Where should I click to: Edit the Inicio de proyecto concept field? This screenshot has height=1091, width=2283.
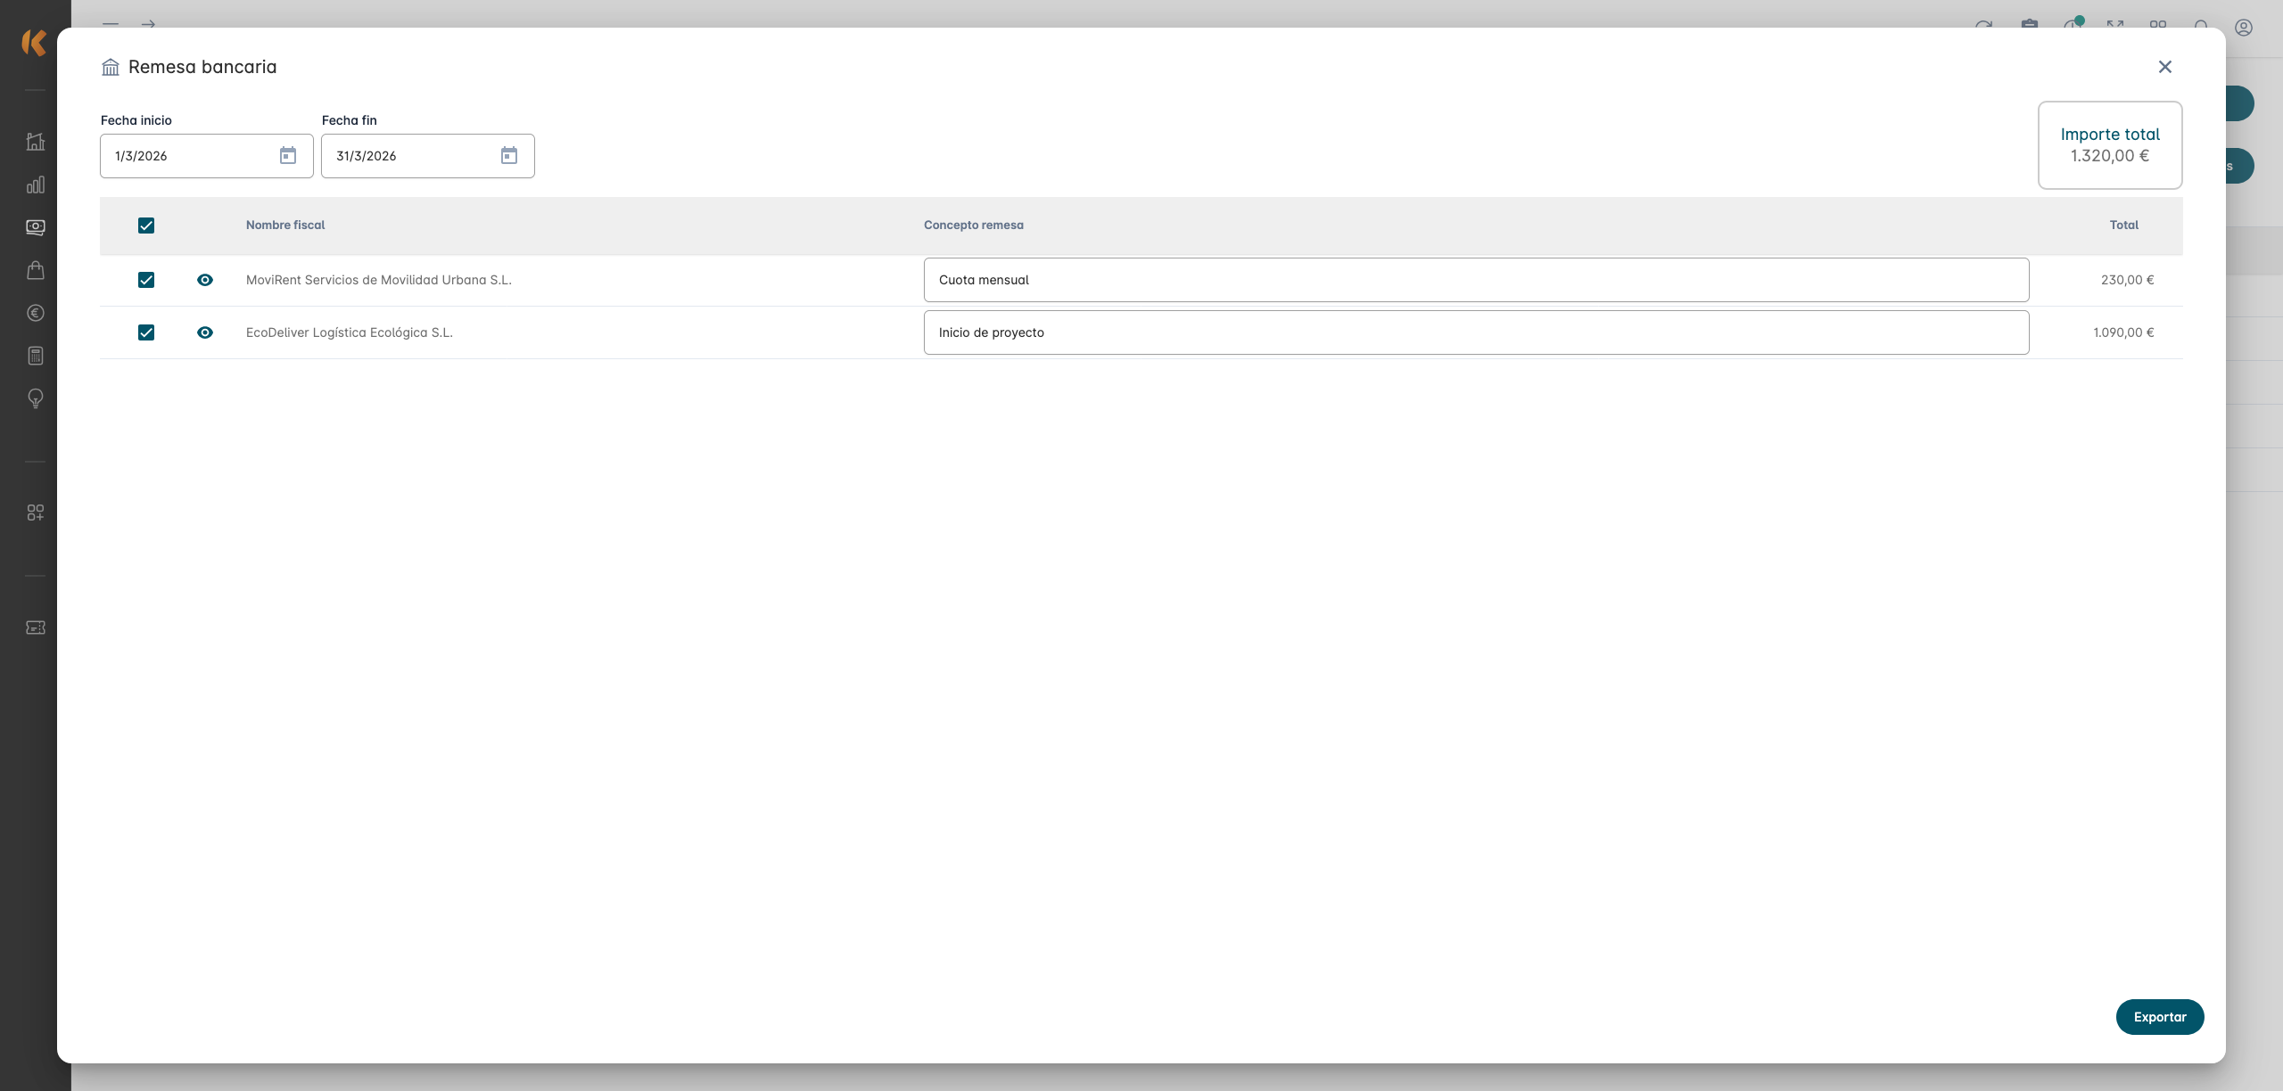pyautogui.click(x=1476, y=332)
